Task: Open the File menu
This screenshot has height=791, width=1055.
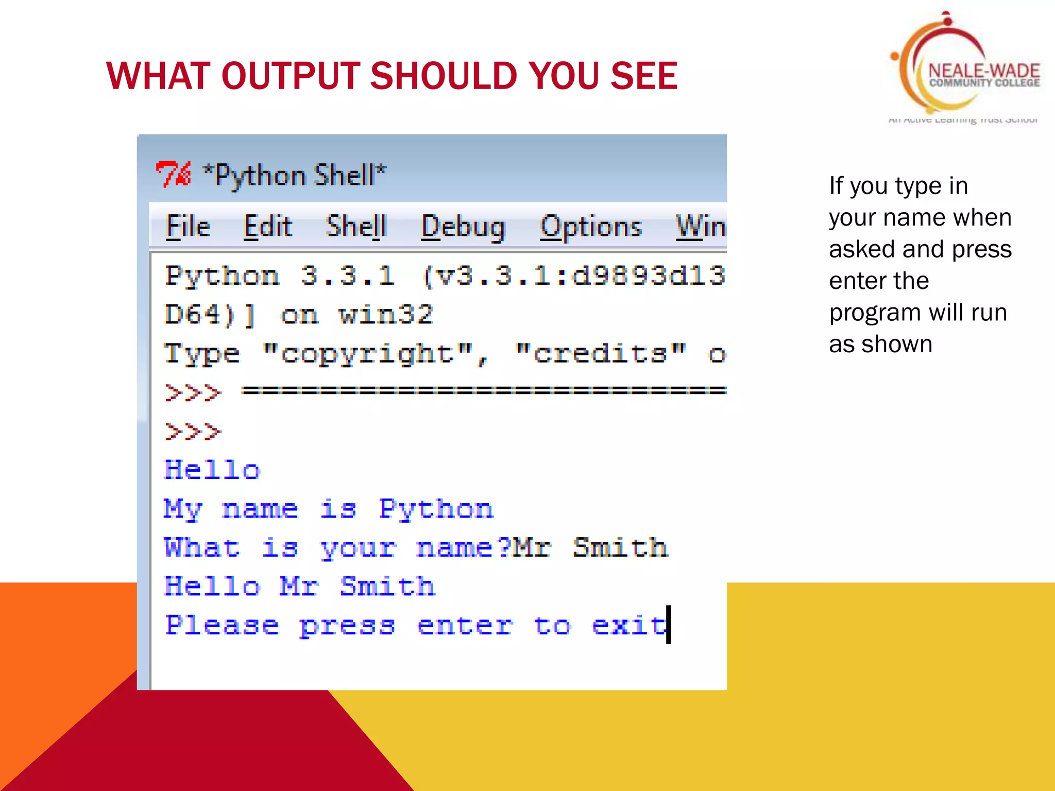Action: 188,227
